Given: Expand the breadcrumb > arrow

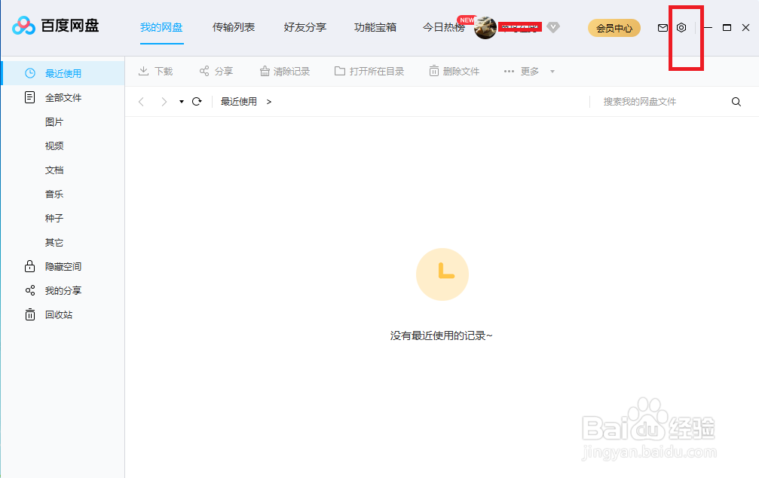Looking at the screenshot, I should 269,102.
